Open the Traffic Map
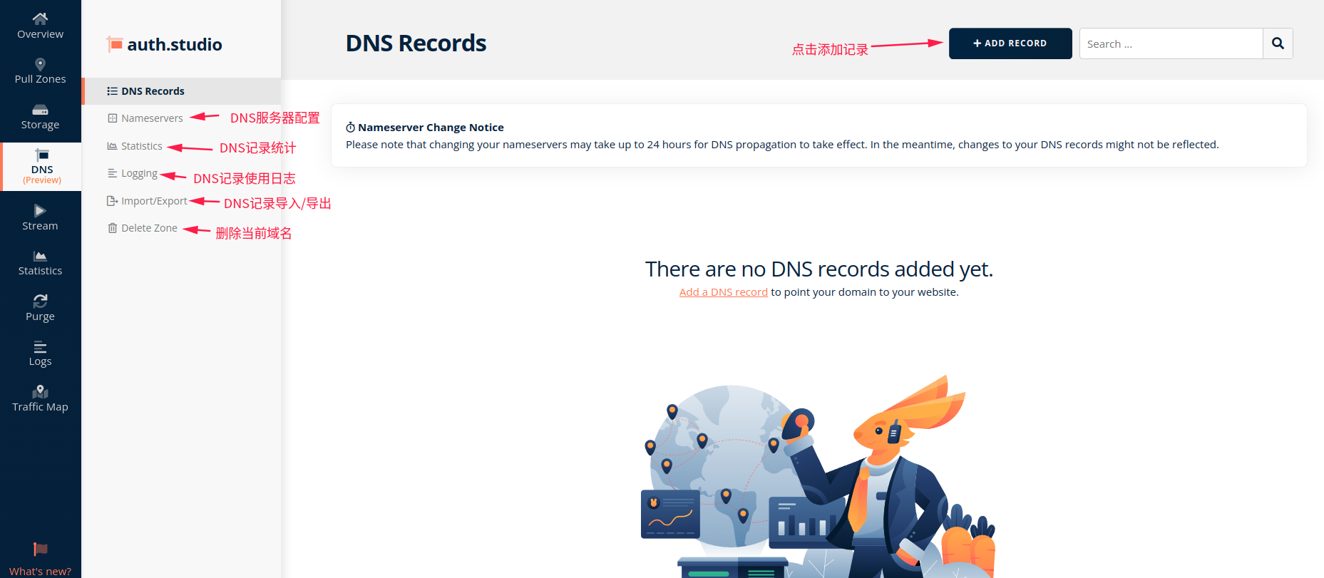 (40, 399)
